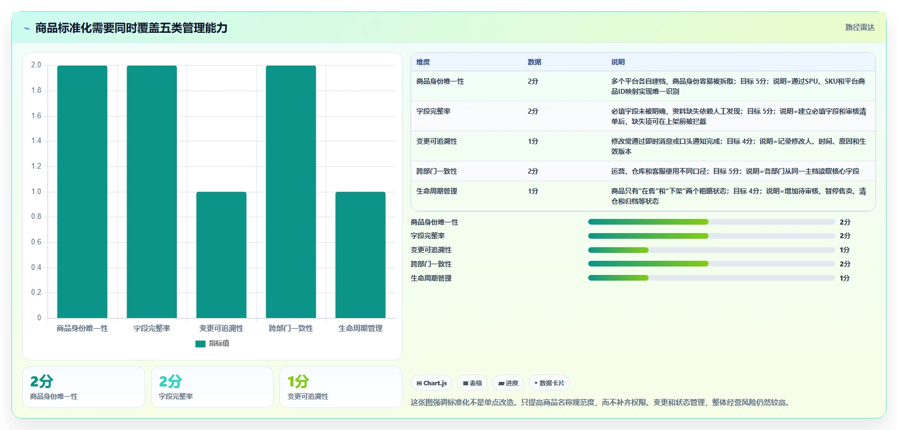Click the description starting 多个平台各自建档
This screenshot has width=898, height=430.
tap(739, 86)
